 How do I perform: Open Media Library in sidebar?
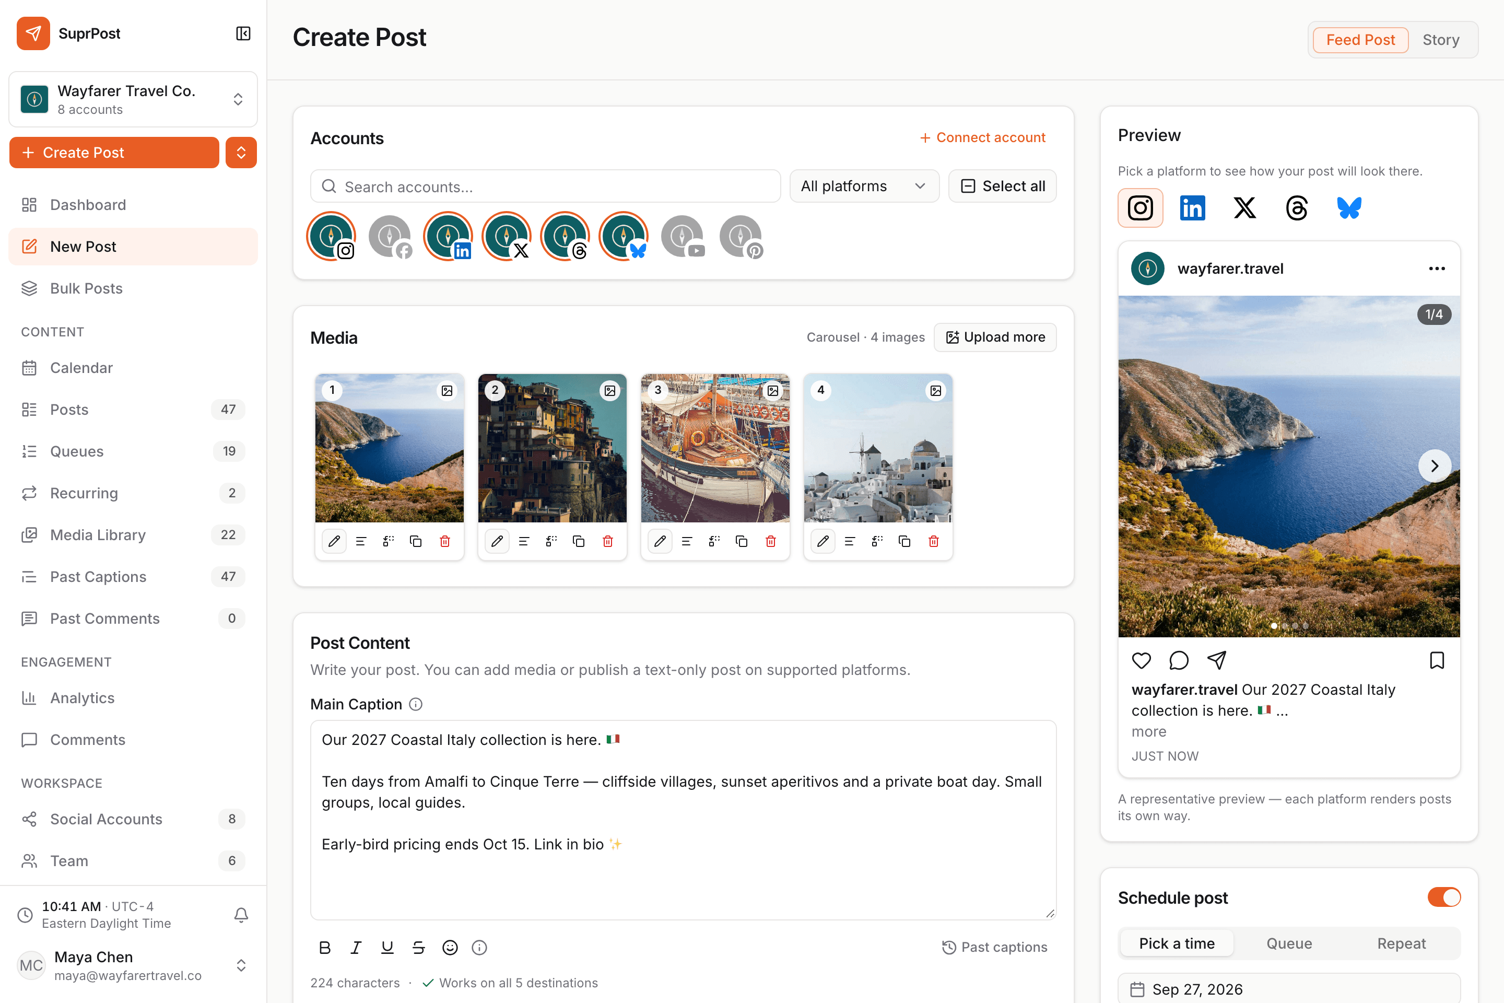(133, 535)
